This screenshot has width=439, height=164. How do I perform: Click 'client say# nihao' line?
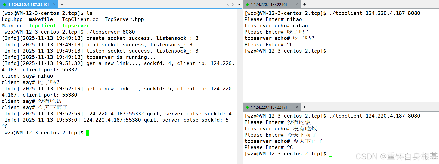pyautogui.click(x=27, y=76)
